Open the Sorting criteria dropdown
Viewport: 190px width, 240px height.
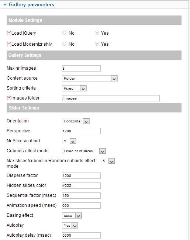74,88
